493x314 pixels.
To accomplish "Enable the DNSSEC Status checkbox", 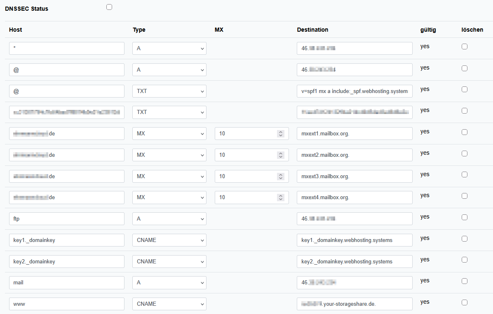I will click(x=109, y=7).
